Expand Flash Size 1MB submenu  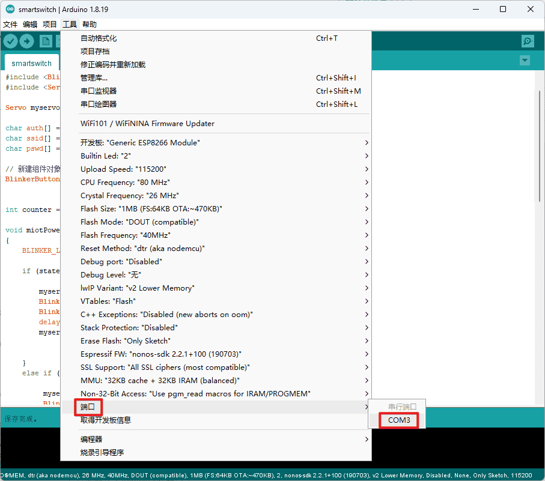point(216,209)
